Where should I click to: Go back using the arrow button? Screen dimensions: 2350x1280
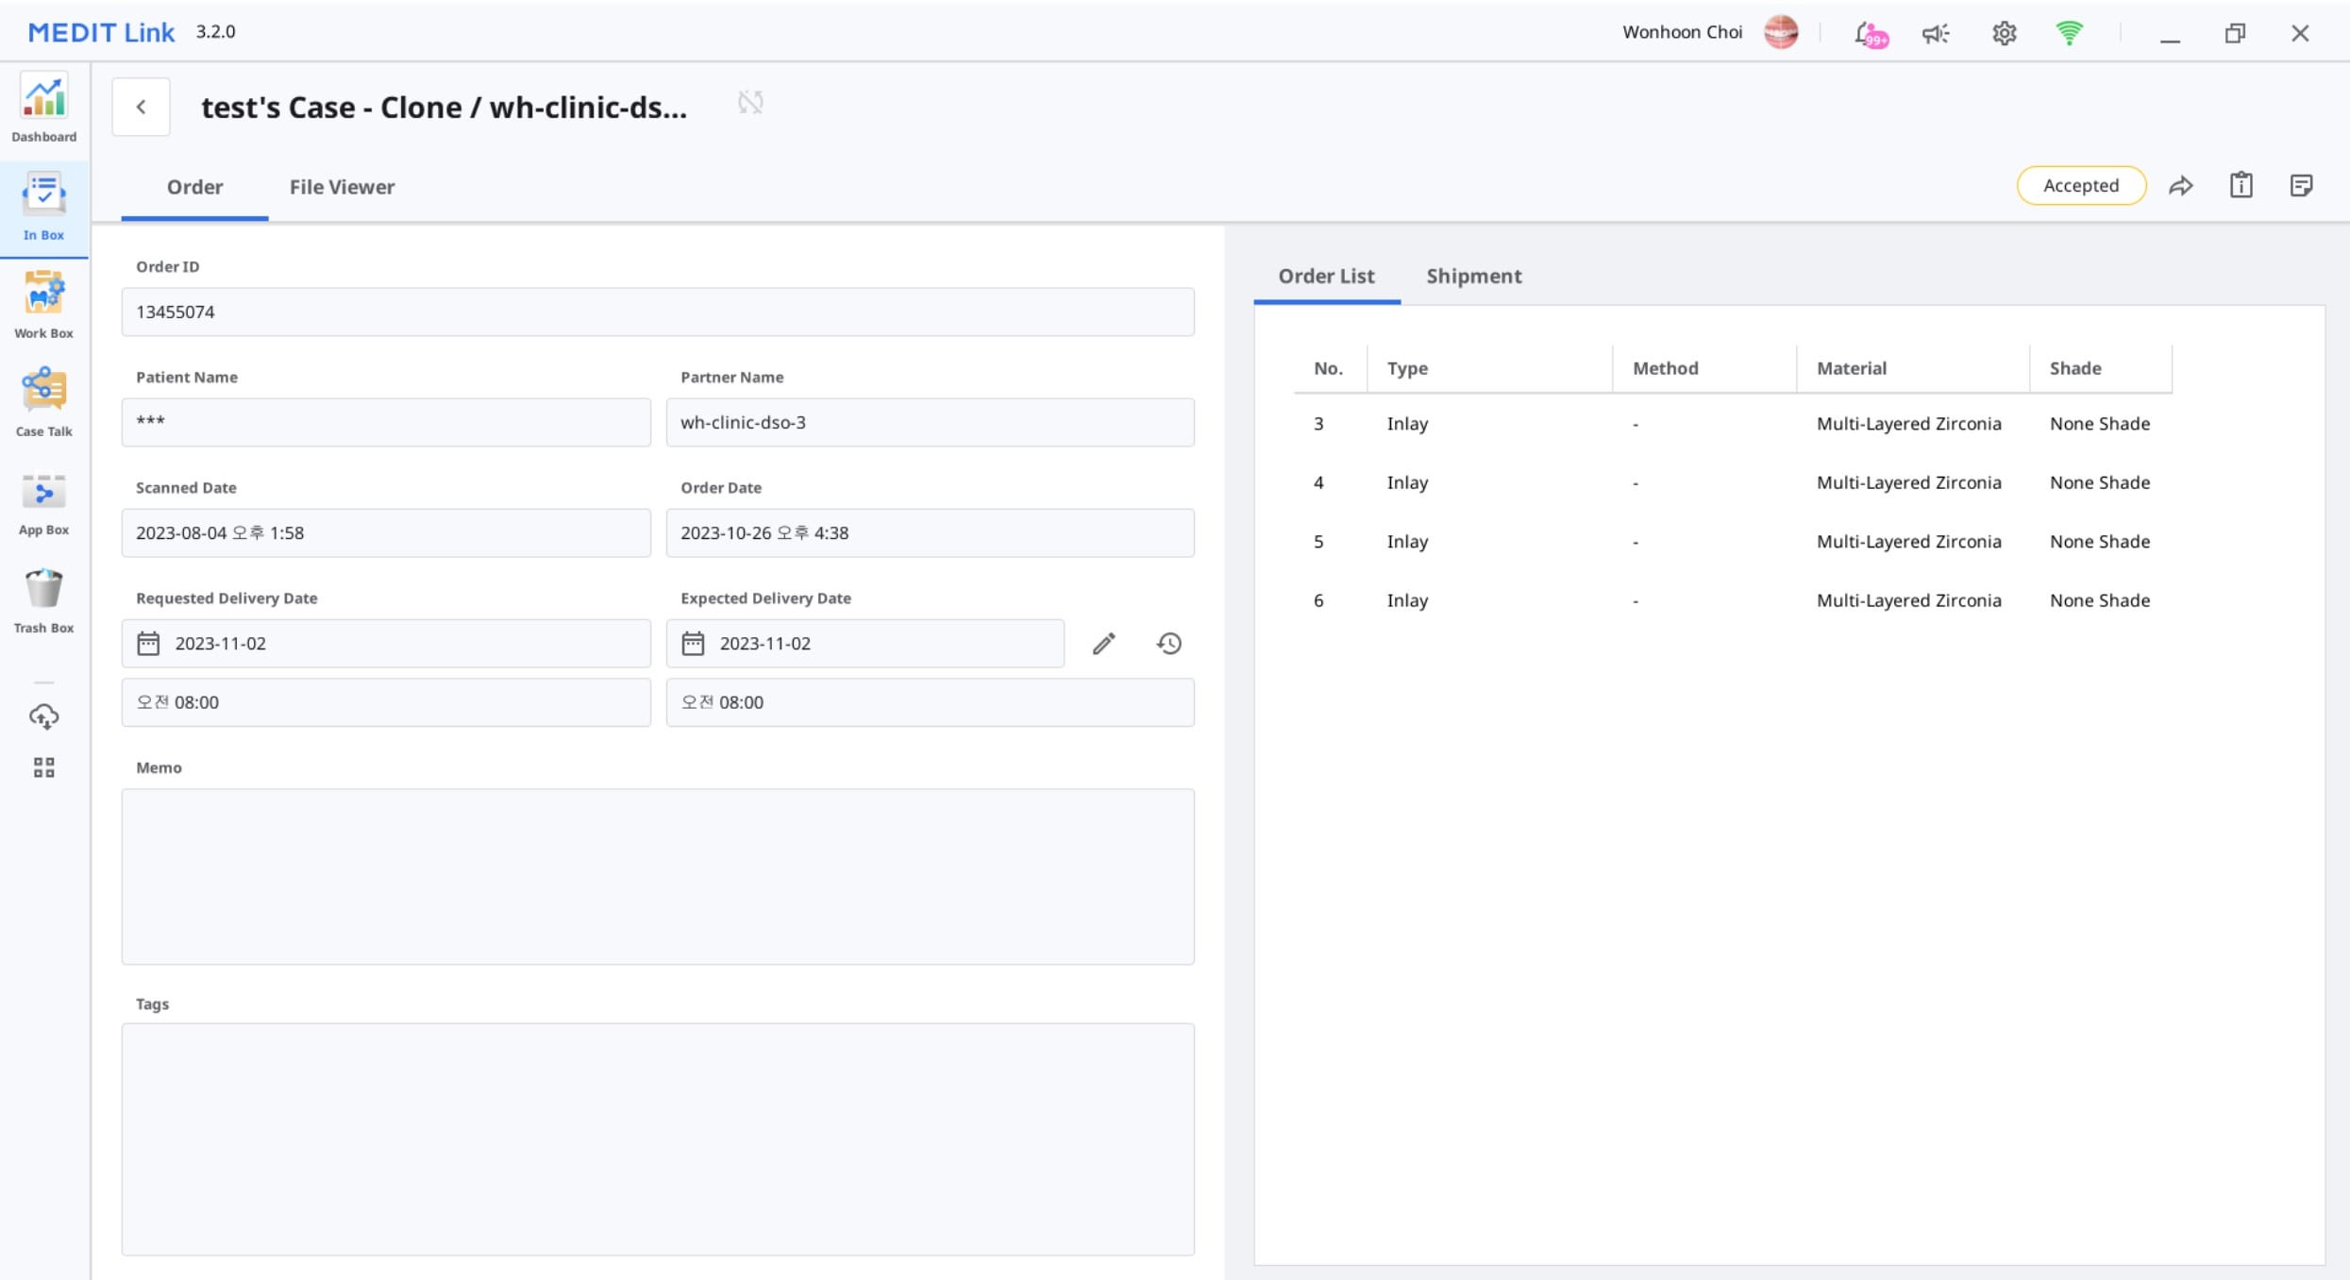pyautogui.click(x=142, y=107)
